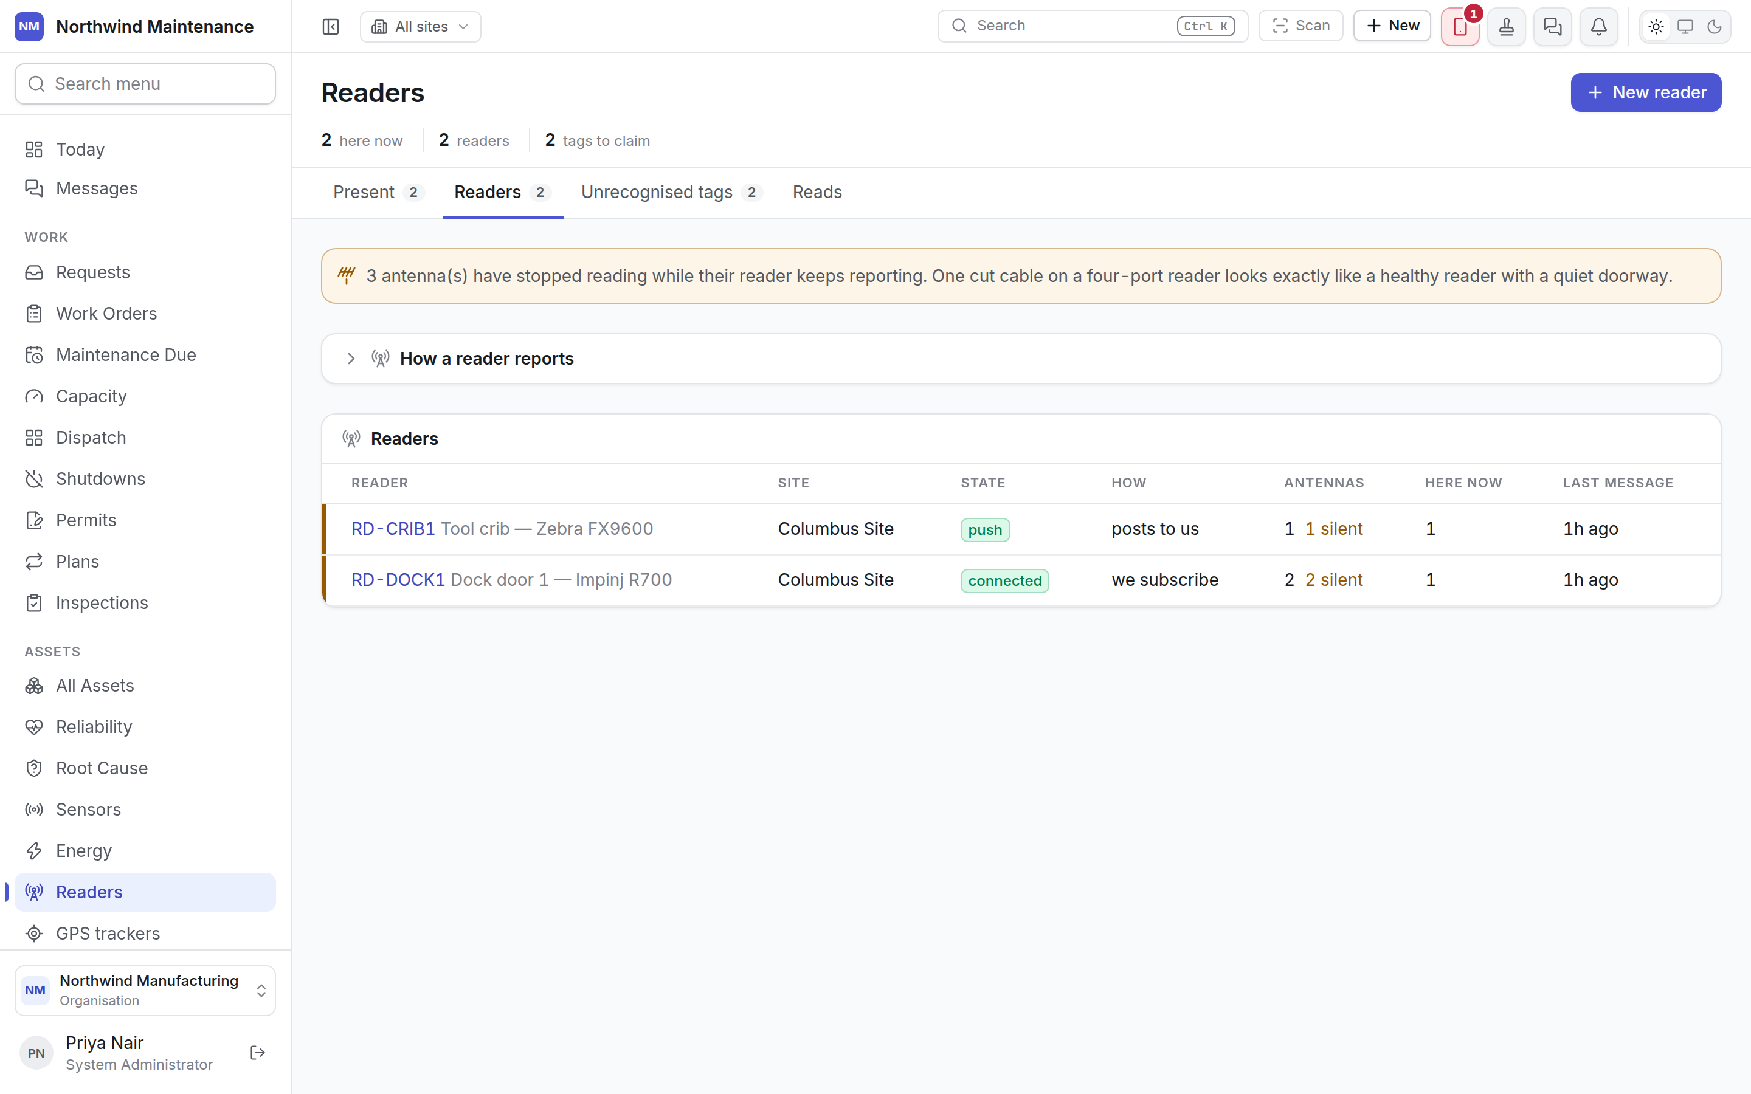Screen dimensions: 1751x1094
Task: Open Reliability in sidebar
Action: coord(145,726)
